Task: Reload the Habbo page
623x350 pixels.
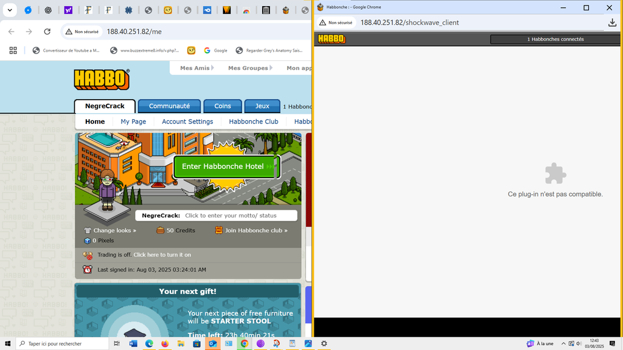Action: tap(47, 32)
